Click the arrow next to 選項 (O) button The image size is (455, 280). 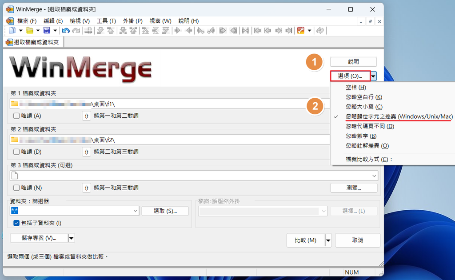point(373,76)
